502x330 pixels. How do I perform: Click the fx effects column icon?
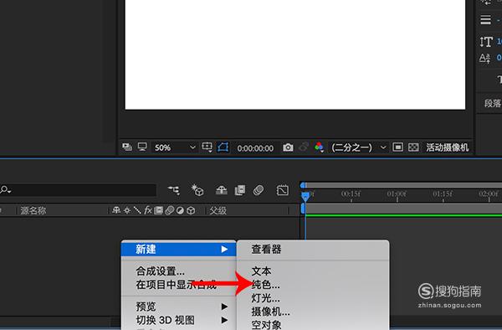148,210
